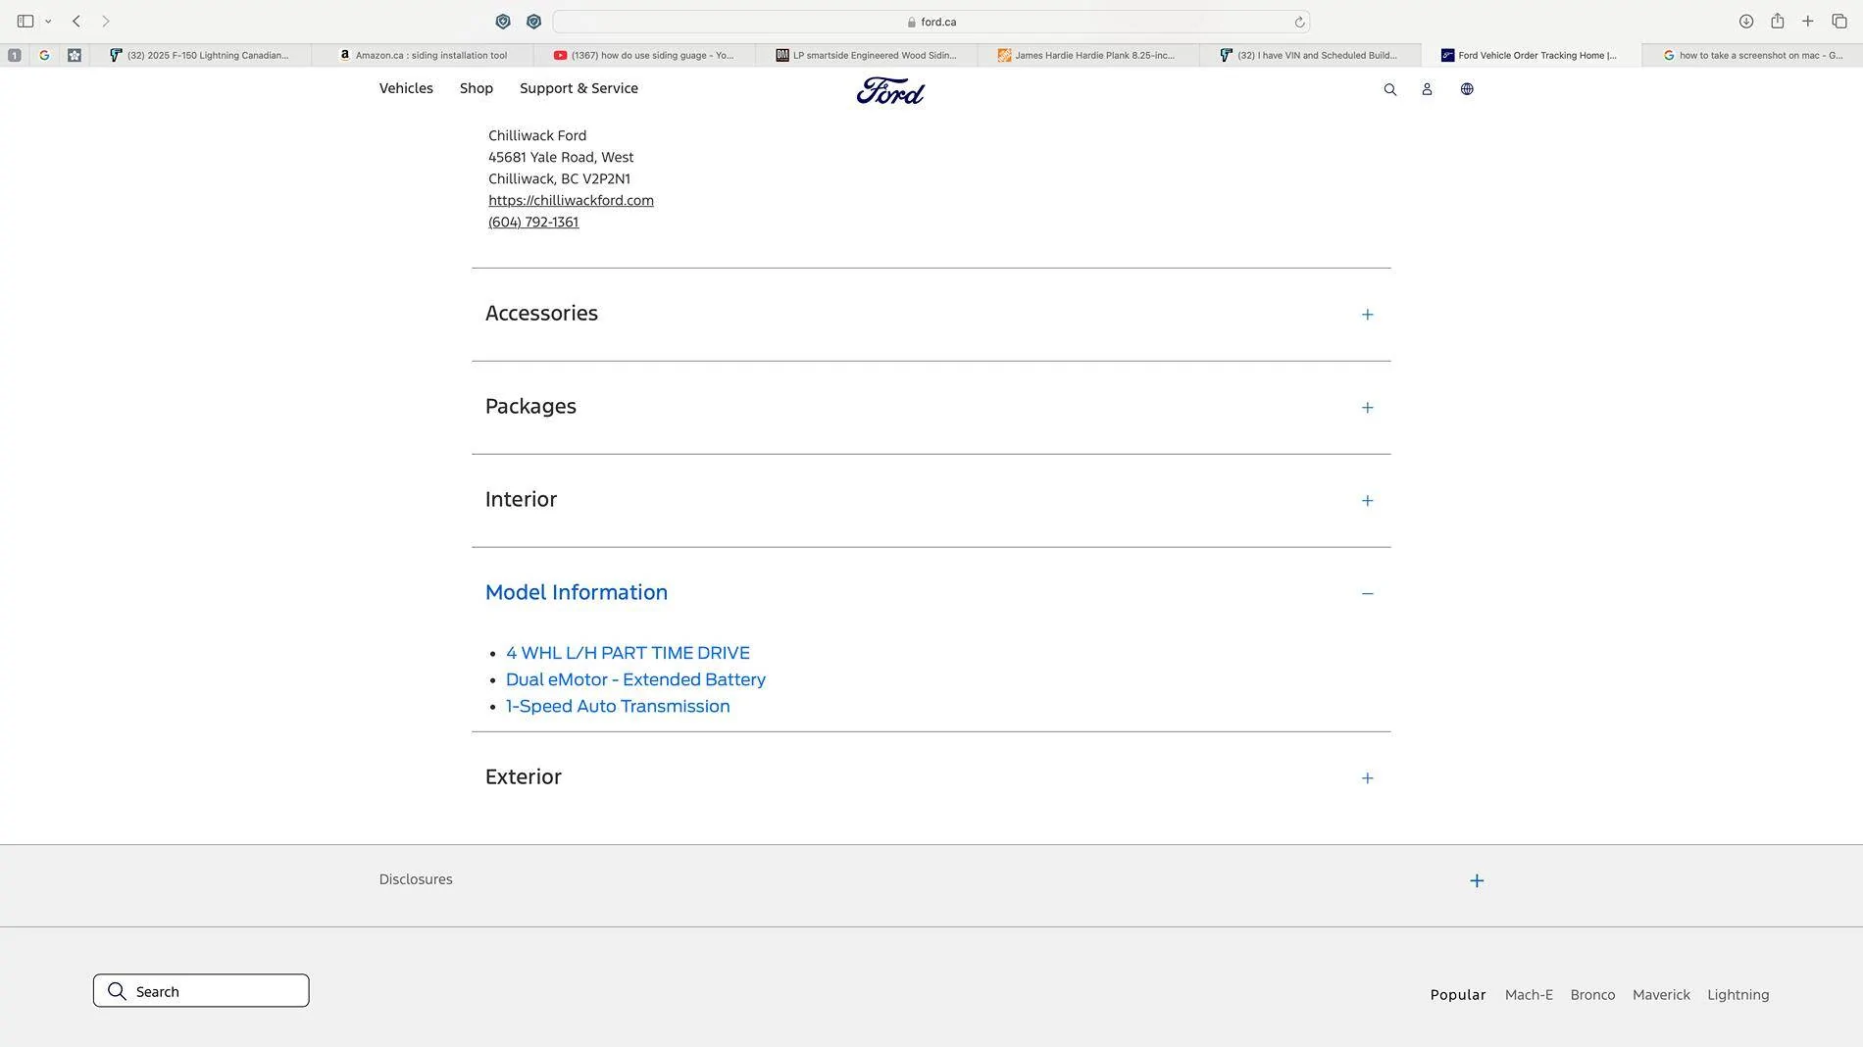Open the third pinned tab
Screen dimensions: 1863x1047
pyautogui.click(x=75, y=55)
